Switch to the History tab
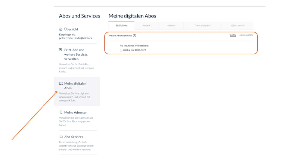Image resolution: width=289 pixels, height=163 pixels. click(x=171, y=25)
